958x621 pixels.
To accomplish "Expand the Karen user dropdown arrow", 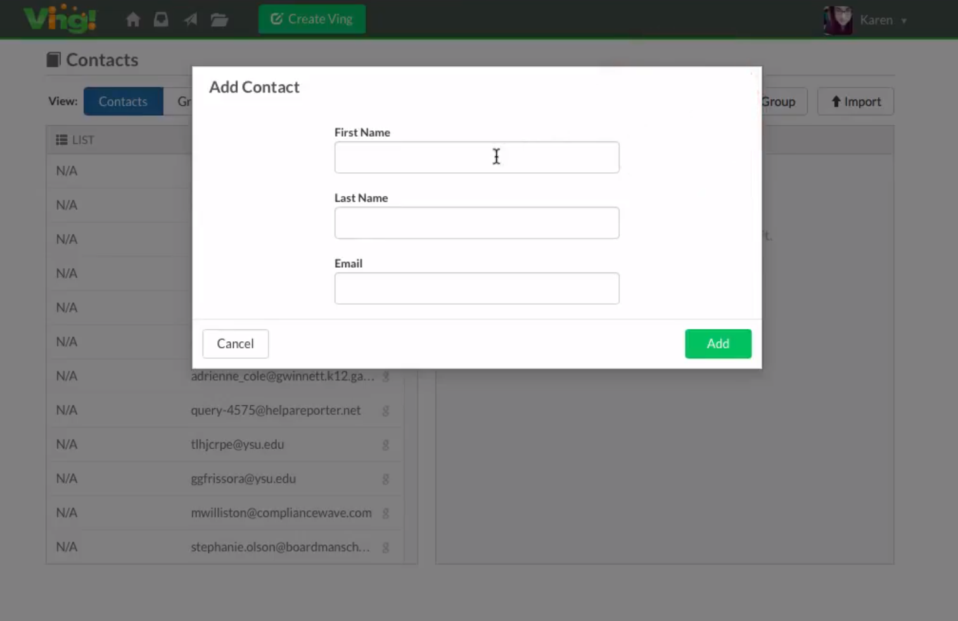I will [904, 21].
